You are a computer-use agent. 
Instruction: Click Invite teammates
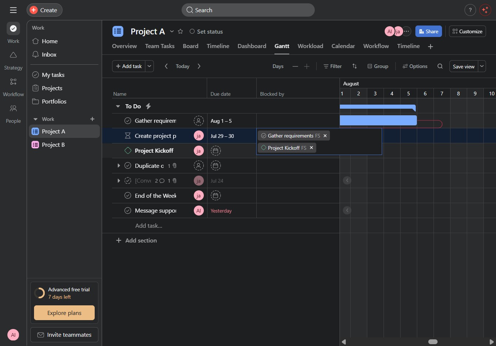pos(64,335)
